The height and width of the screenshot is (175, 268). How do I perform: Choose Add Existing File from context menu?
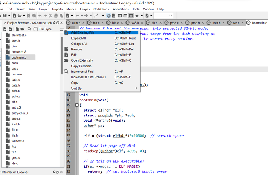(x=83, y=32)
